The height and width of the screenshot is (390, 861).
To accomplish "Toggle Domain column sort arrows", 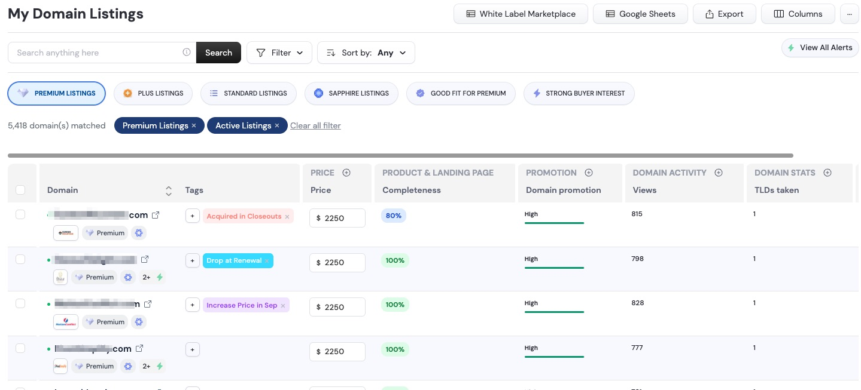I will point(169,191).
